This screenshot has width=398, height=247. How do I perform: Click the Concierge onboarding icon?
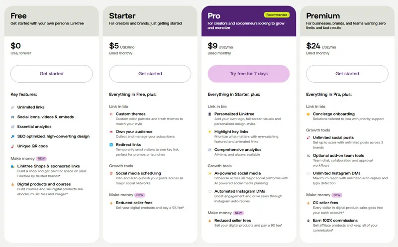pos(308,114)
